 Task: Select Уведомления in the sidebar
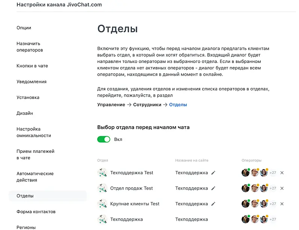point(32,82)
